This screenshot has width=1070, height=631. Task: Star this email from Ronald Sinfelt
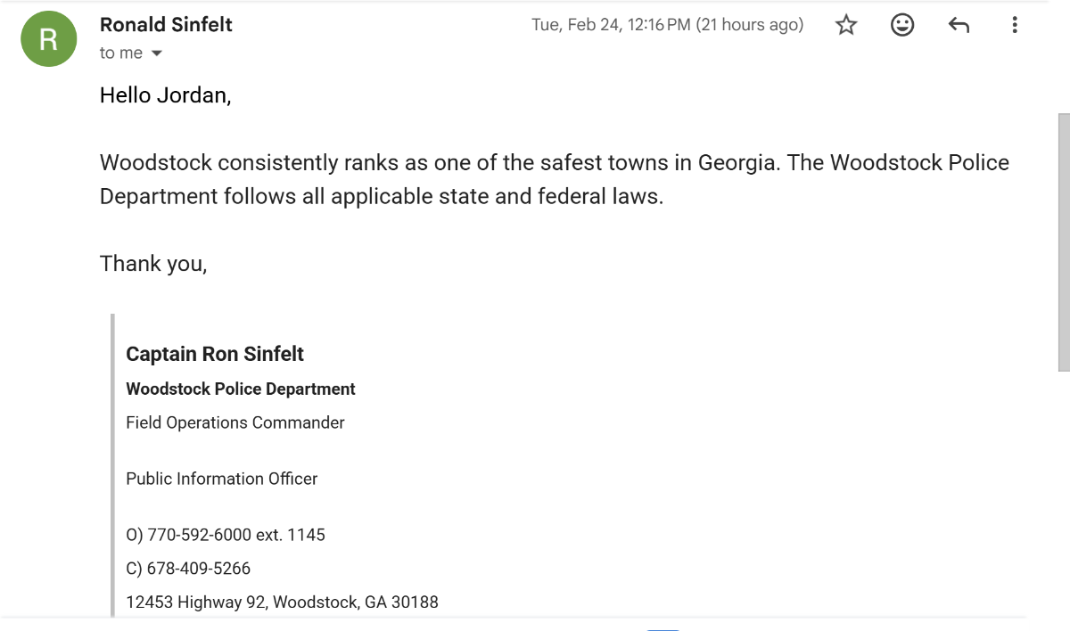point(846,25)
